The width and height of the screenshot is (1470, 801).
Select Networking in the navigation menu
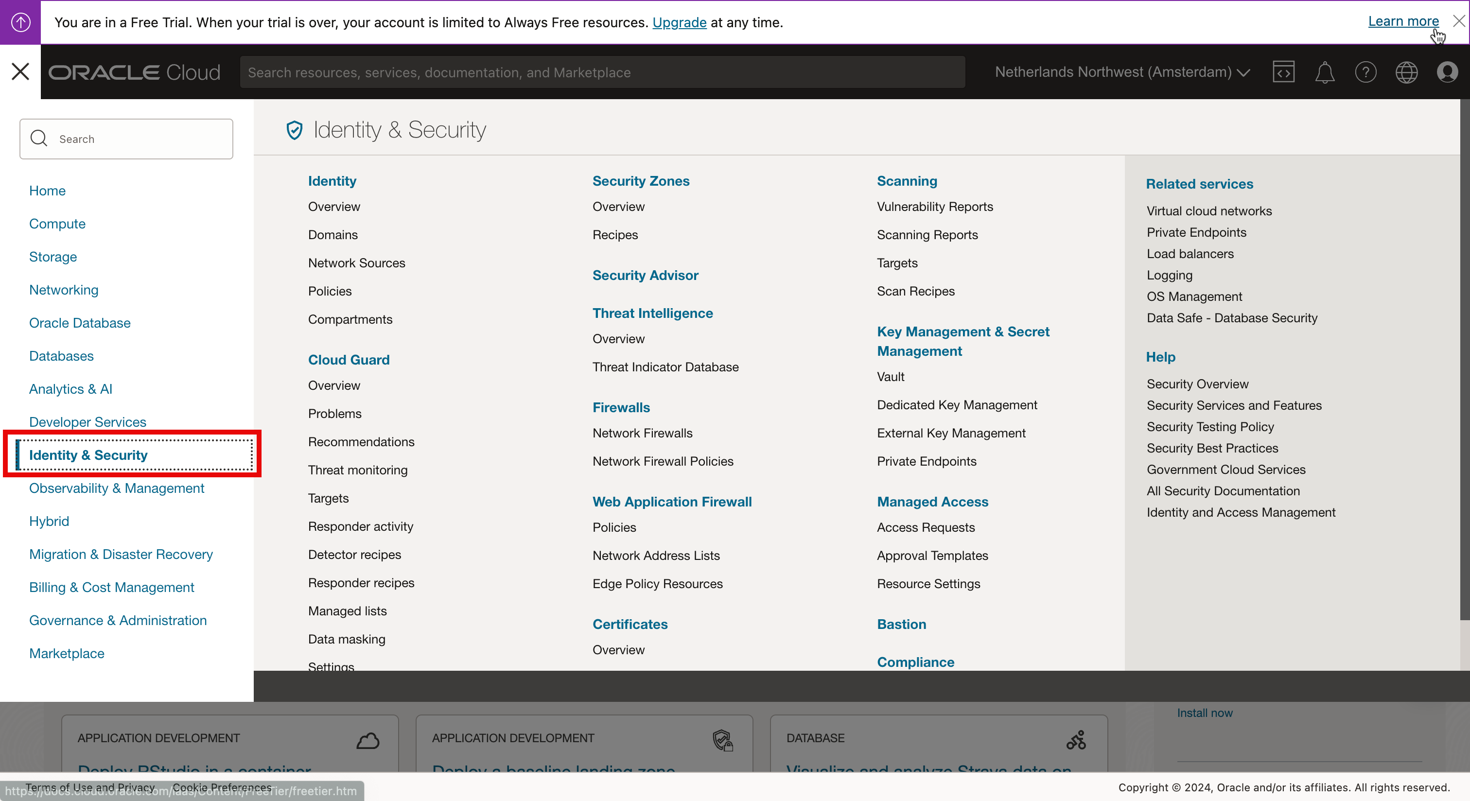63,290
